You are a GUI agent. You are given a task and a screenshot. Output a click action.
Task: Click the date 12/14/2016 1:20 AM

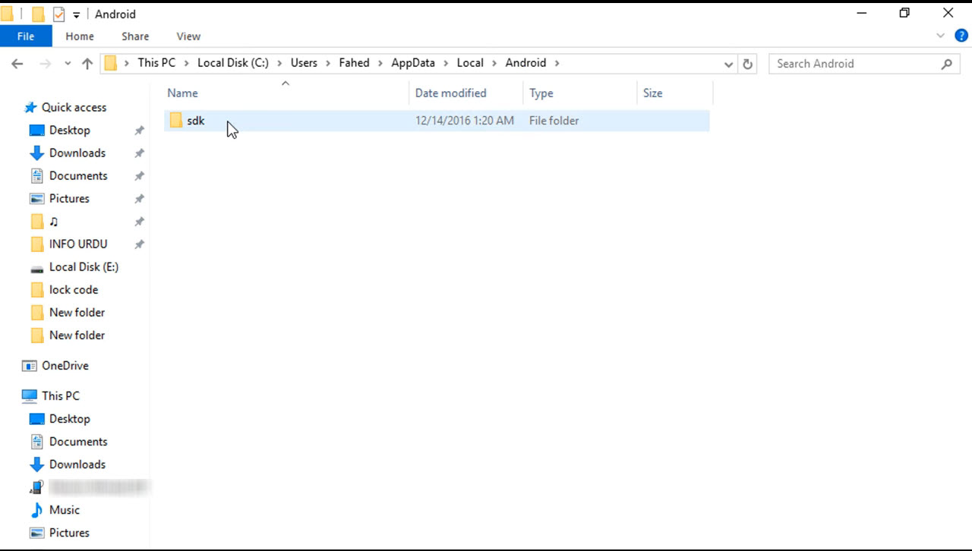click(x=465, y=121)
